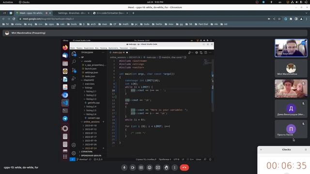Open the Chromium profile avatar
310x174 pixels.
click(x=301, y=19)
